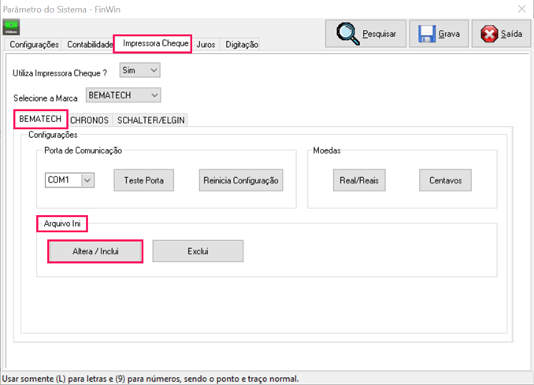Image resolution: width=534 pixels, height=385 pixels.
Task: Open the Configurações tab
Action: coord(34,45)
